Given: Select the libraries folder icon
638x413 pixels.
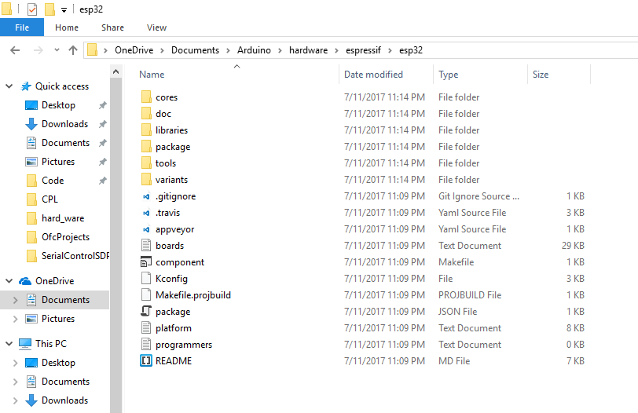Looking at the screenshot, I should click(146, 130).
